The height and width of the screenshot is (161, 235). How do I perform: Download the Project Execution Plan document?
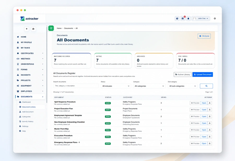coord(210,110)
